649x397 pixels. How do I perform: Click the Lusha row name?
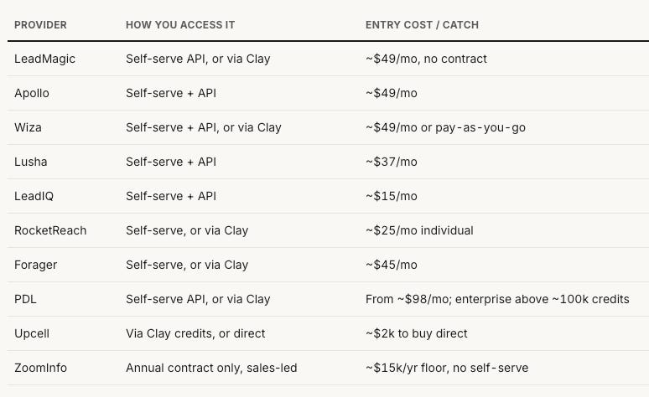(31, 162)
